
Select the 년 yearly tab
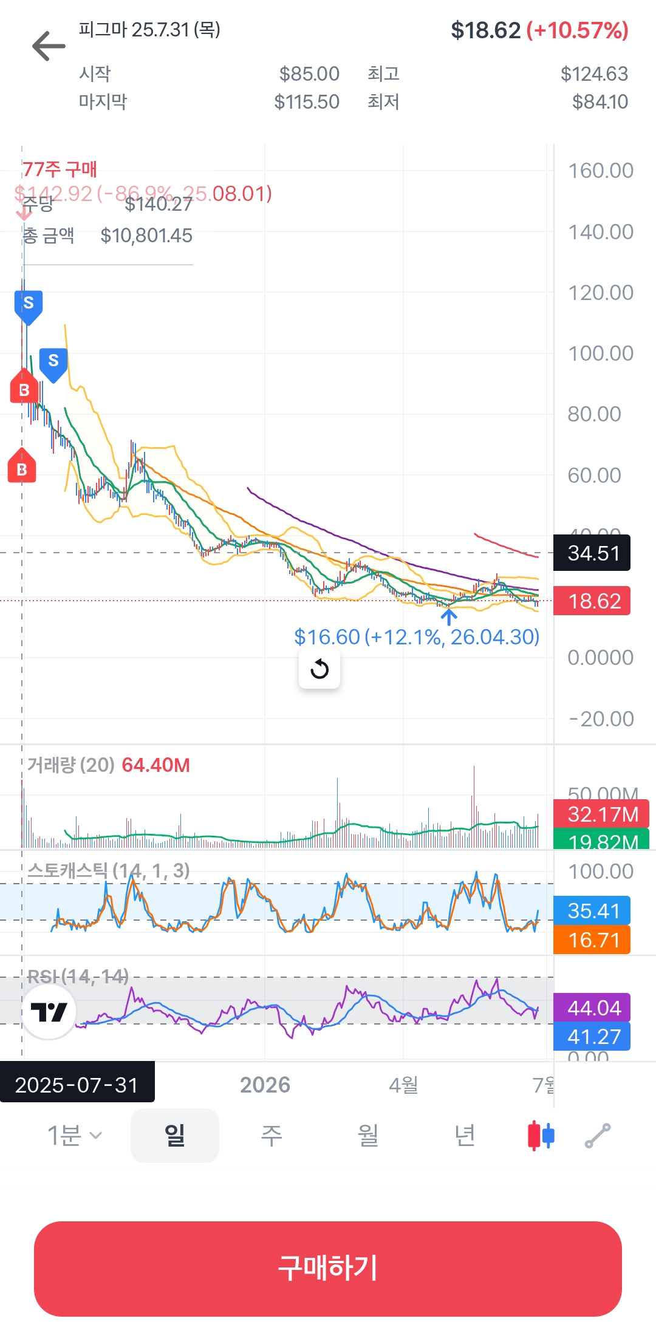[x=465, y=1135]
